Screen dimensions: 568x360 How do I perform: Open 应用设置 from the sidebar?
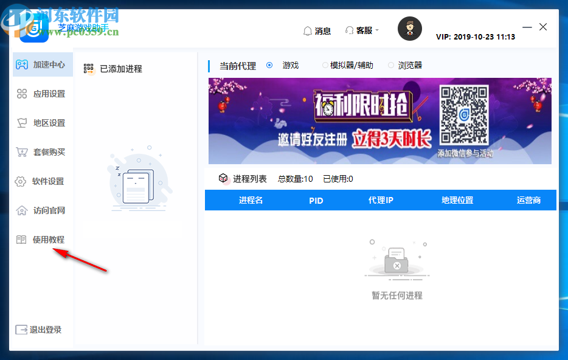coord(41,94)
